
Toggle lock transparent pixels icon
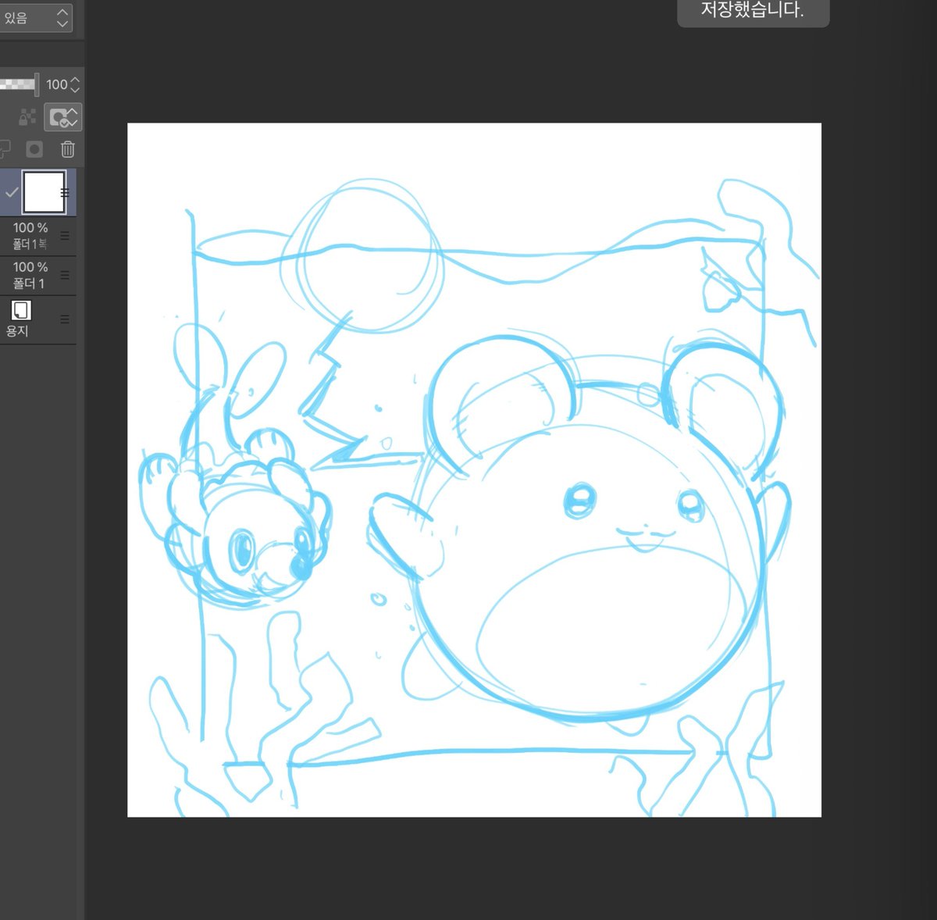pyautogui.click(x=27, y=117)
